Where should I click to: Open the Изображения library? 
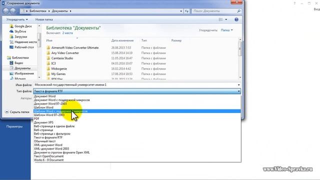click(22, 73)
